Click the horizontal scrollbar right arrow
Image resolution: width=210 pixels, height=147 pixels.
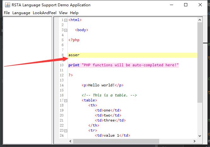click(x=195, y=141)
